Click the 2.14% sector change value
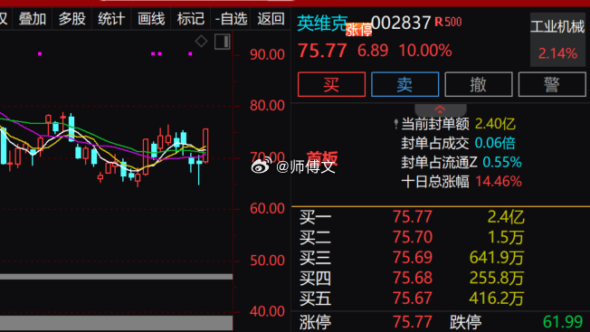This screenshot has height=332, width=590. coord(557,53)
